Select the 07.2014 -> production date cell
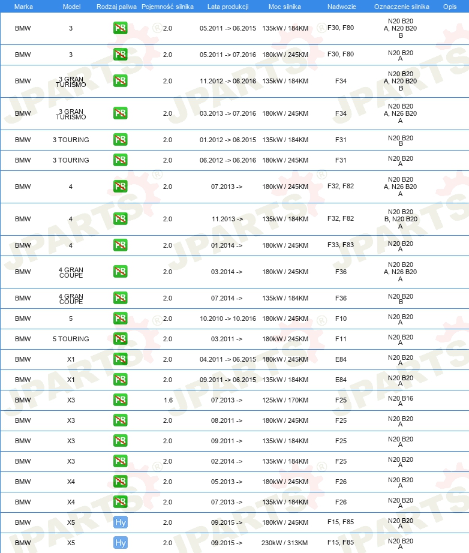 point(227,298)
